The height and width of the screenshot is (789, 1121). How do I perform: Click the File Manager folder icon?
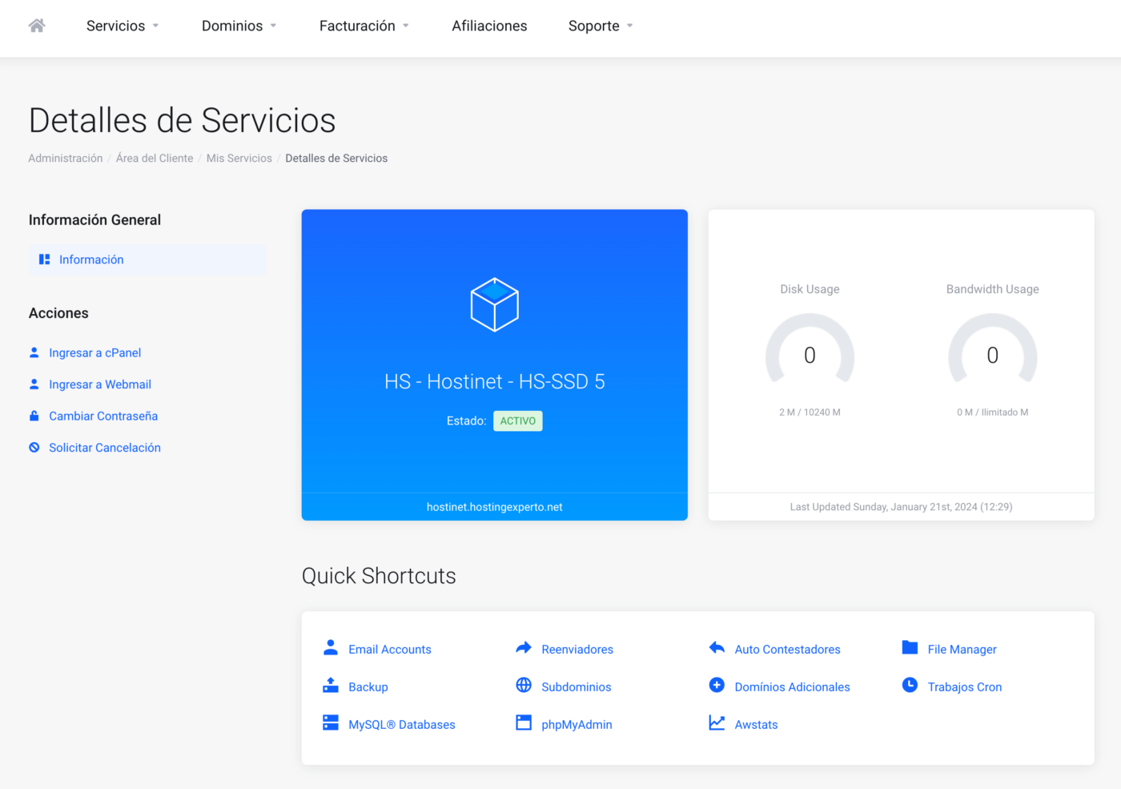tap(910, 647)
